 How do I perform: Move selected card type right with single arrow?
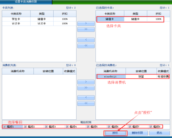pos(86,23)
